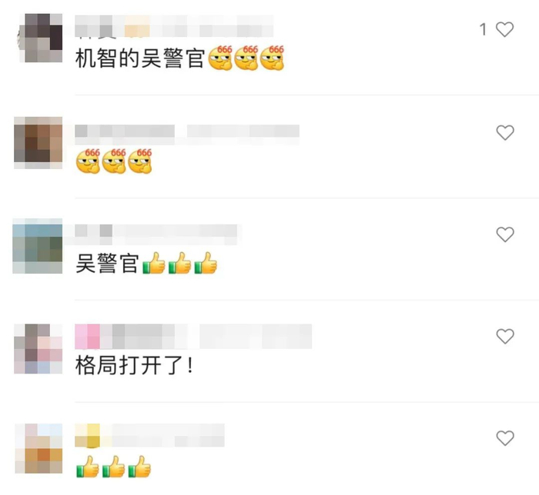The width and height of the screenshot is (539, 495).
Task: Tap heart on '吴警官' thumbs-up comment
Action: [505, 234]
